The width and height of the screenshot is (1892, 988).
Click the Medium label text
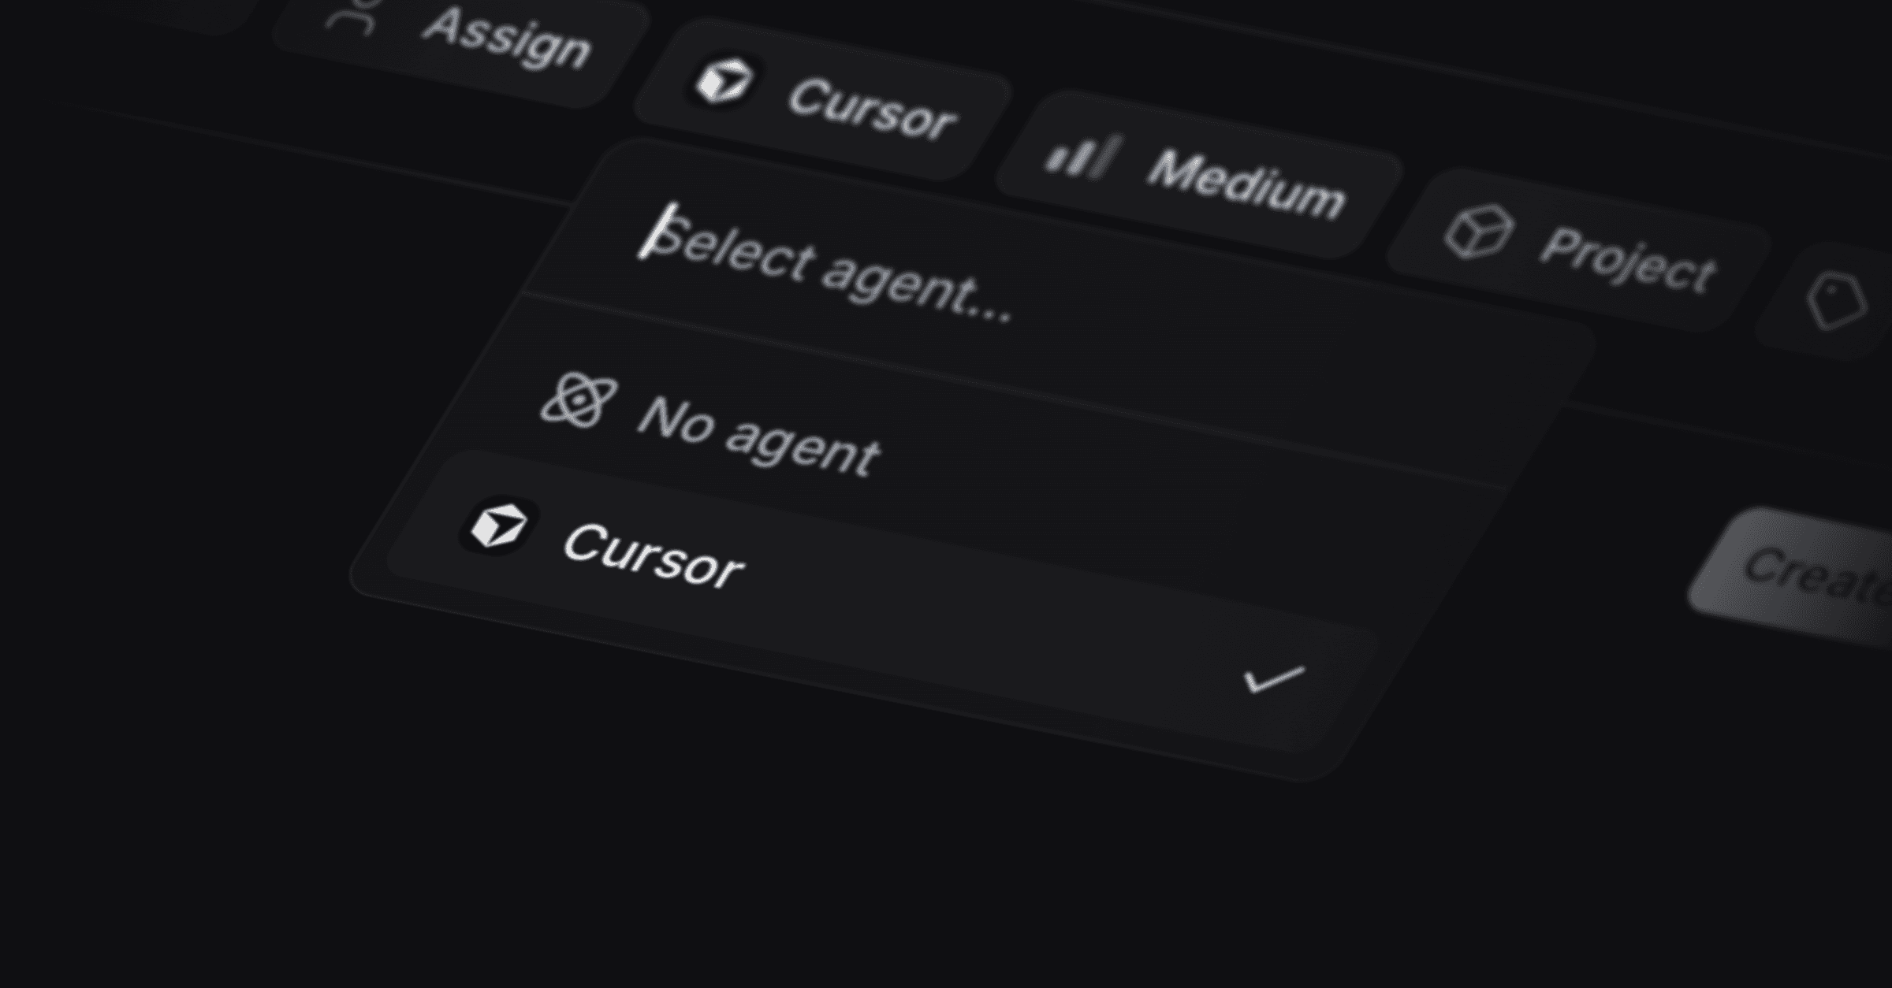pos(1246,184)
